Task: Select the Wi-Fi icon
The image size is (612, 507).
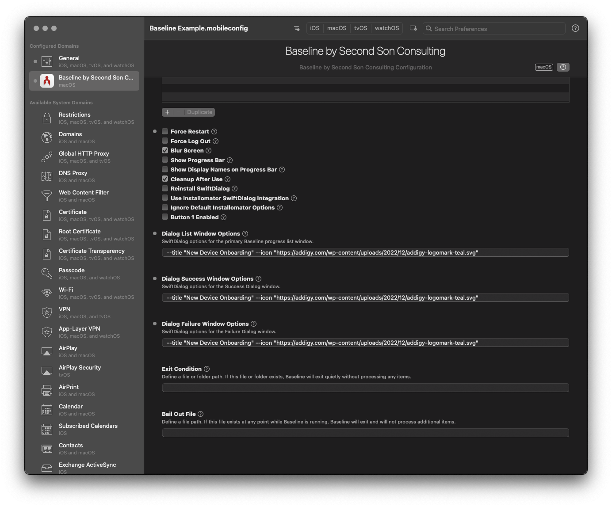Action: click(47, 293)
